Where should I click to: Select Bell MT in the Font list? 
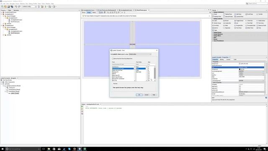[114, 74]
